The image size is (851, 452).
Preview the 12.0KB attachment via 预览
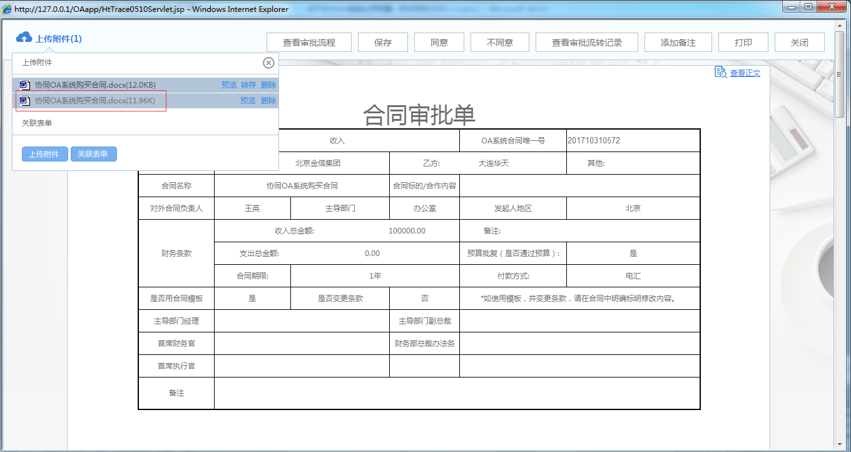coord(230,85)
